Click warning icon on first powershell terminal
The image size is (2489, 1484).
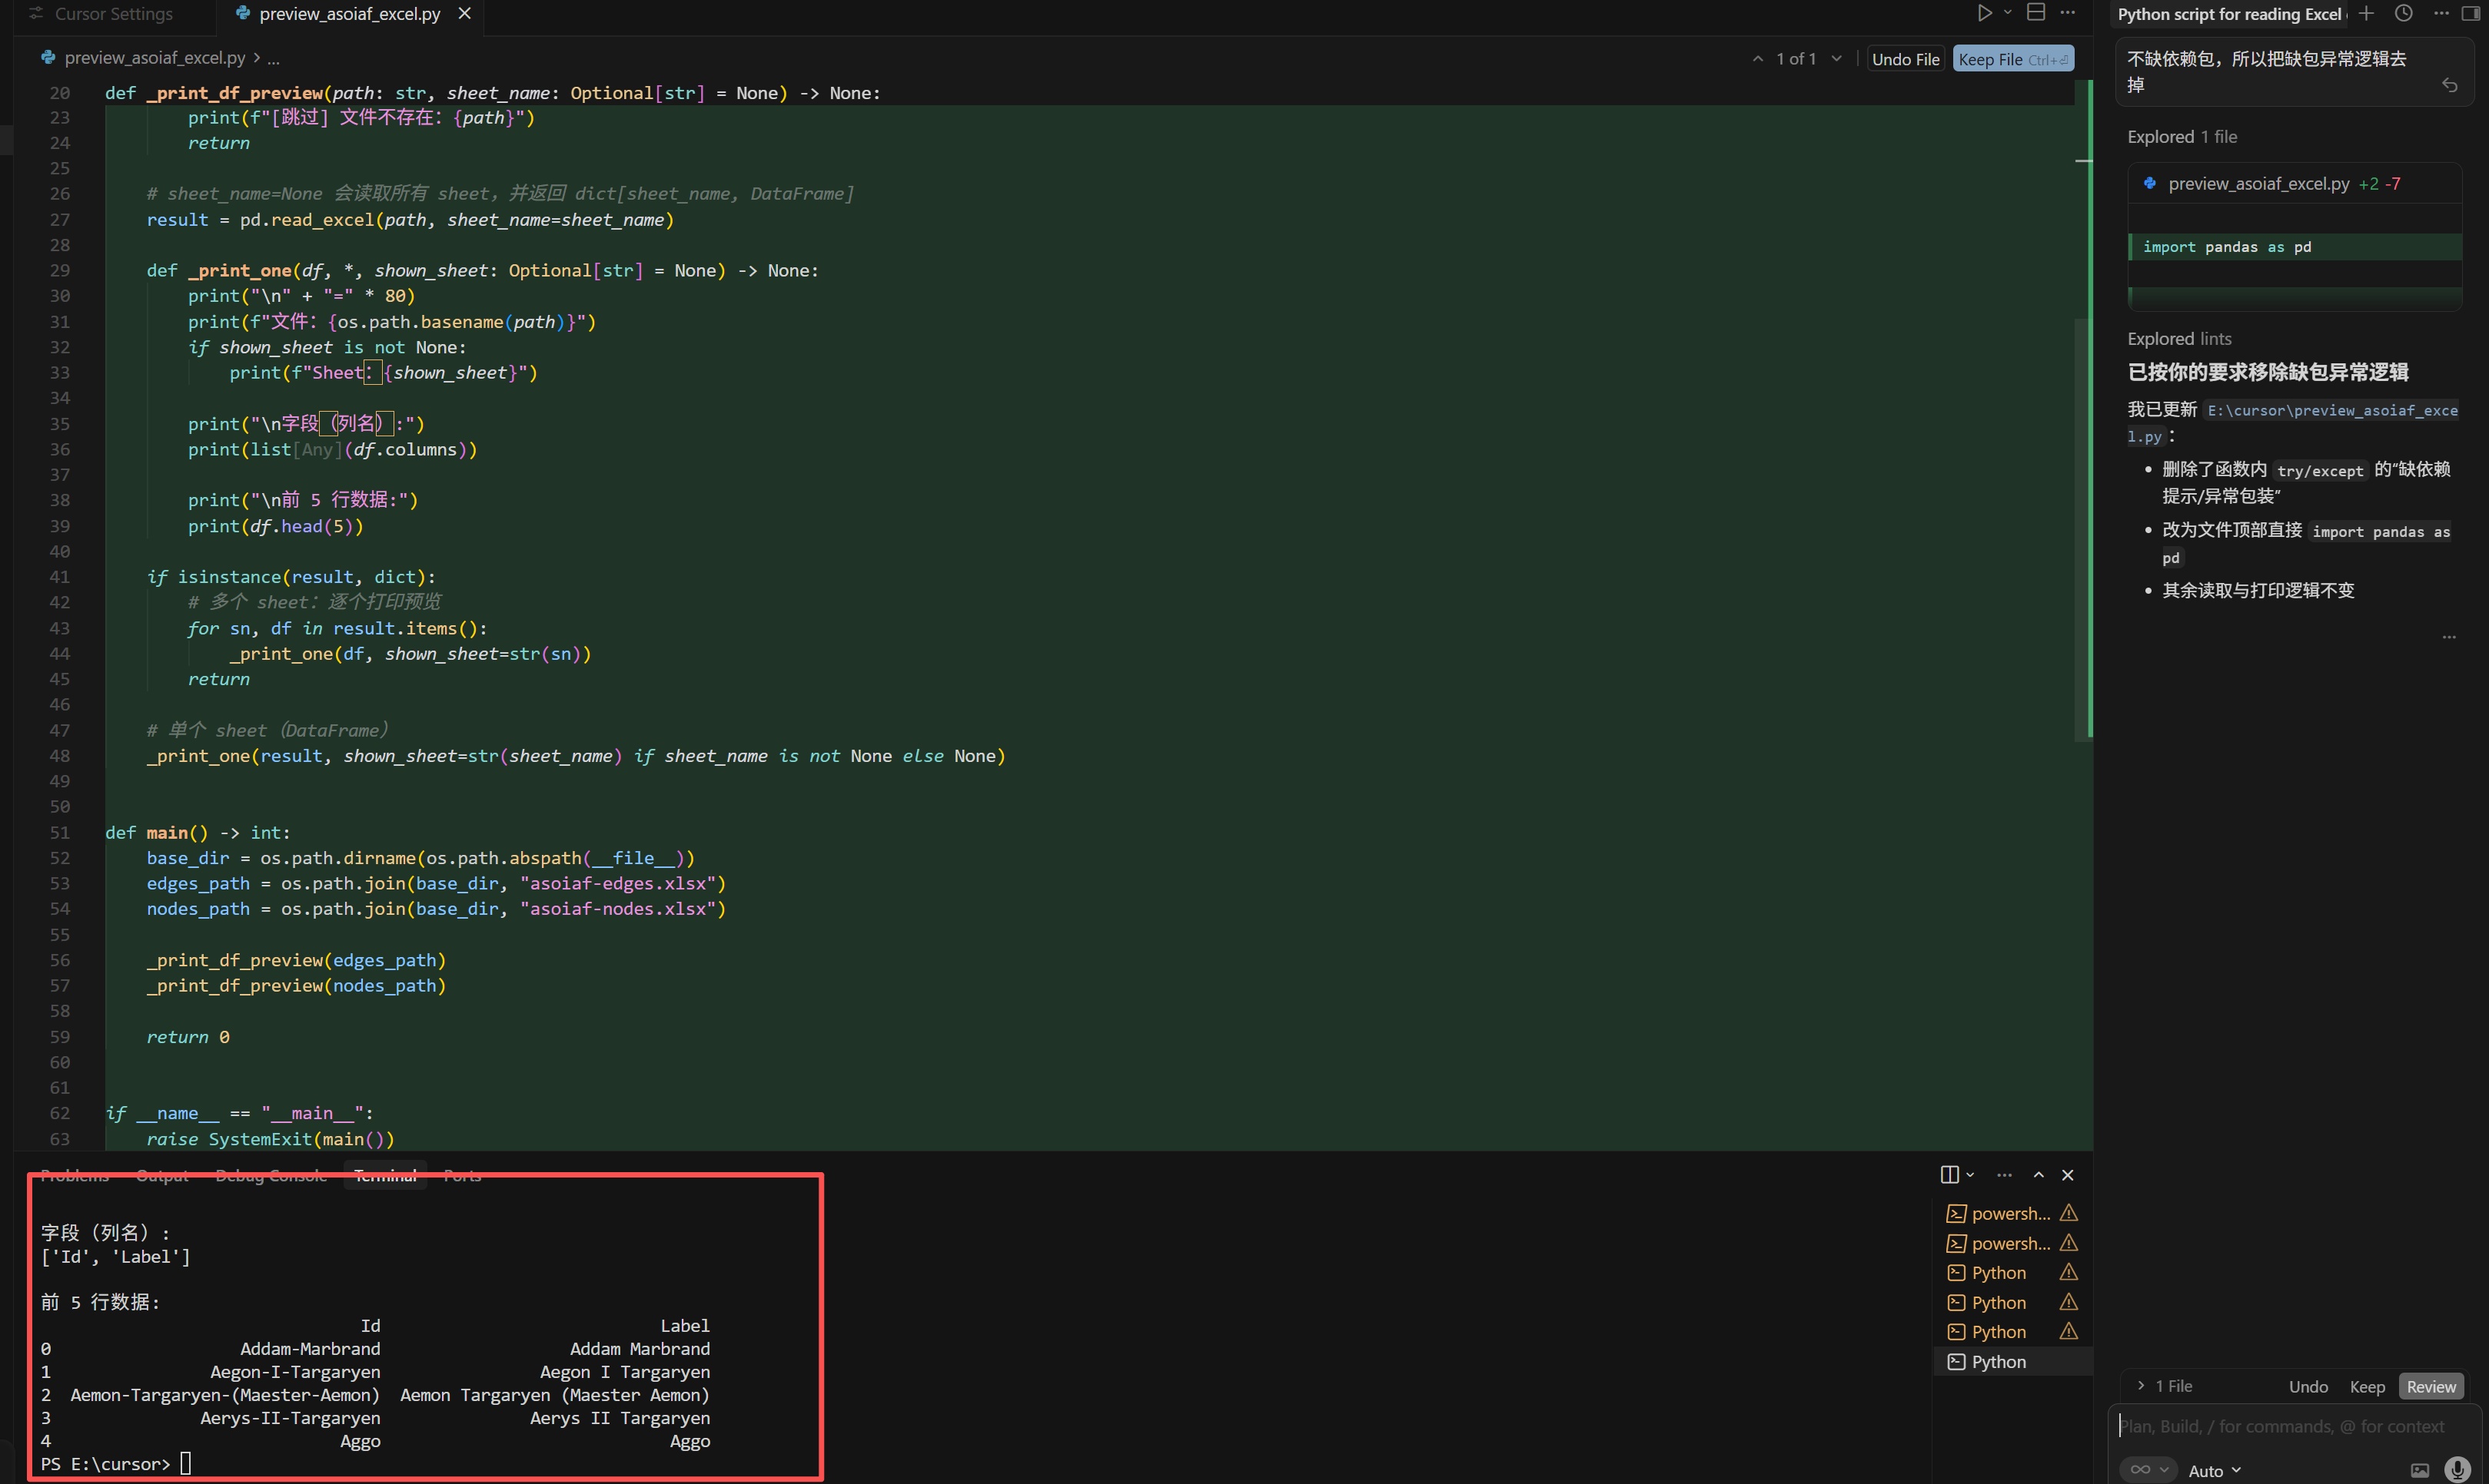[2069, 1213]
